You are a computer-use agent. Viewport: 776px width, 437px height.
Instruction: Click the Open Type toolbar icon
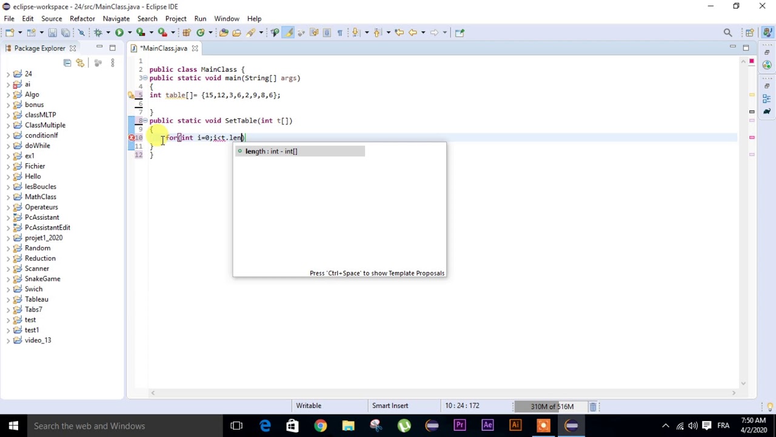(224, 33)
